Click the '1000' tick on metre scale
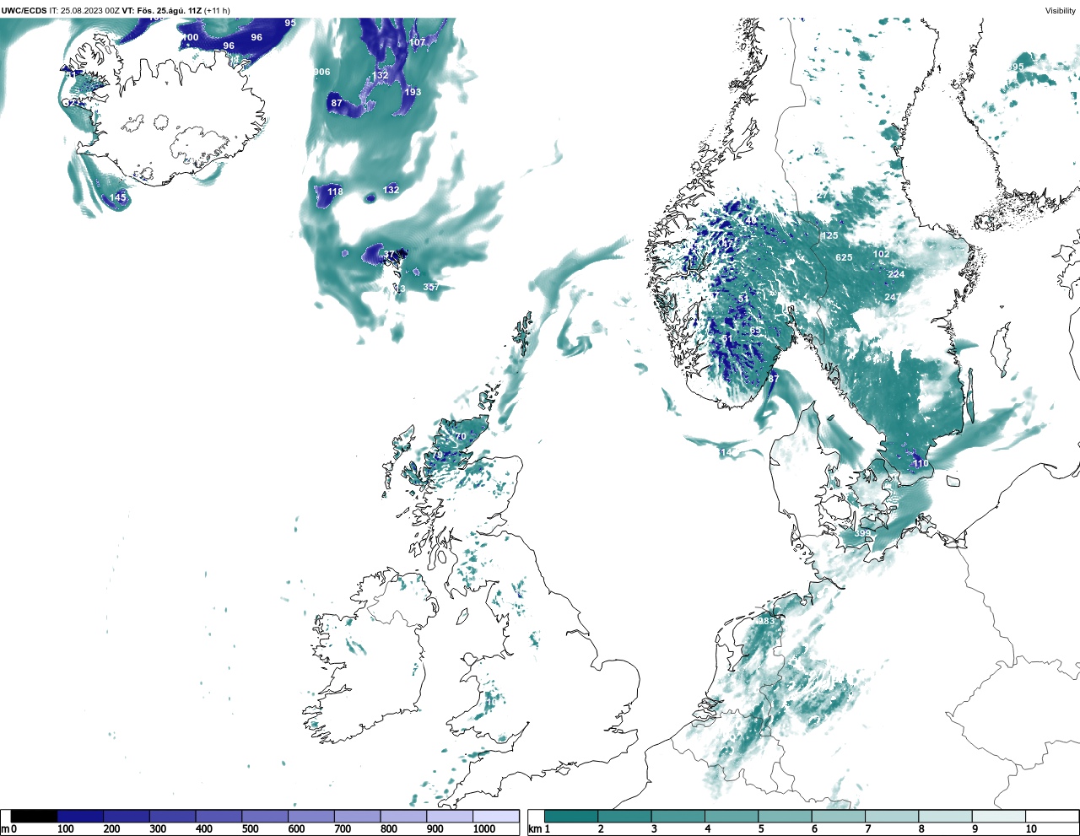Image resolution: width=1080 pixels, height=836 pixels. [x=483, y=829]
